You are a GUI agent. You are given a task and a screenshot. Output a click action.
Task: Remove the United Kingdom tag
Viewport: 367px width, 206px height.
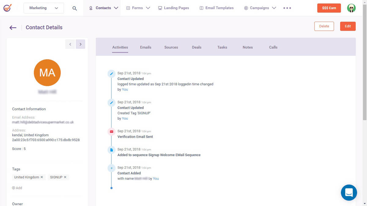click(x=42, y=177)
